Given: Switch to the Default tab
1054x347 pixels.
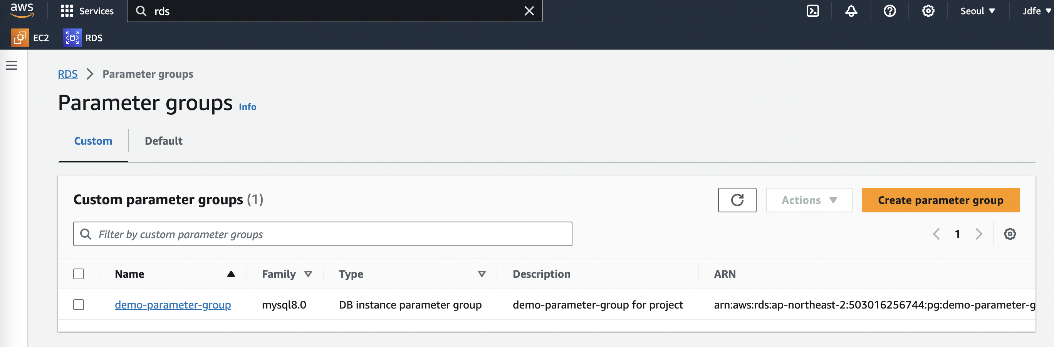Looking at the screenshot, I should click(x=163, y=141).
